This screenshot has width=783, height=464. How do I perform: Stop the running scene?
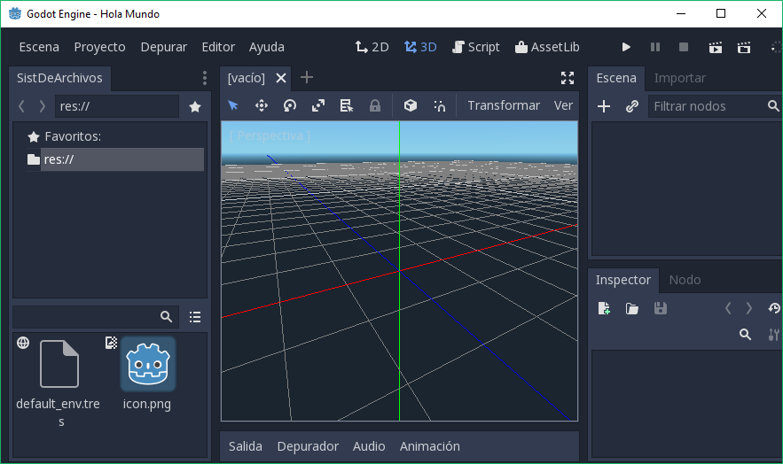click(x=684, y=47)
